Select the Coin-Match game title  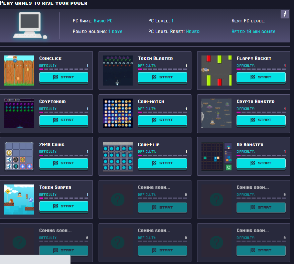pos(151,102)
